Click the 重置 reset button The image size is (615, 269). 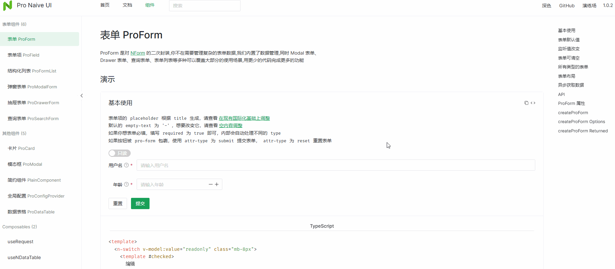click(x=118, y=203)
